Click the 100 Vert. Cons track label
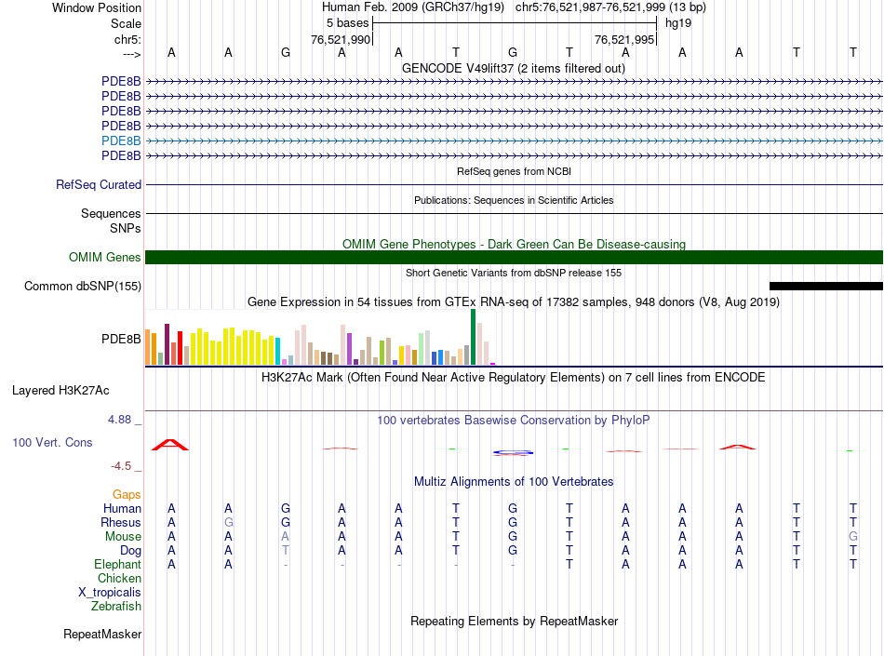The height and width of the screenshot is (656, 884). click(52, 442)
